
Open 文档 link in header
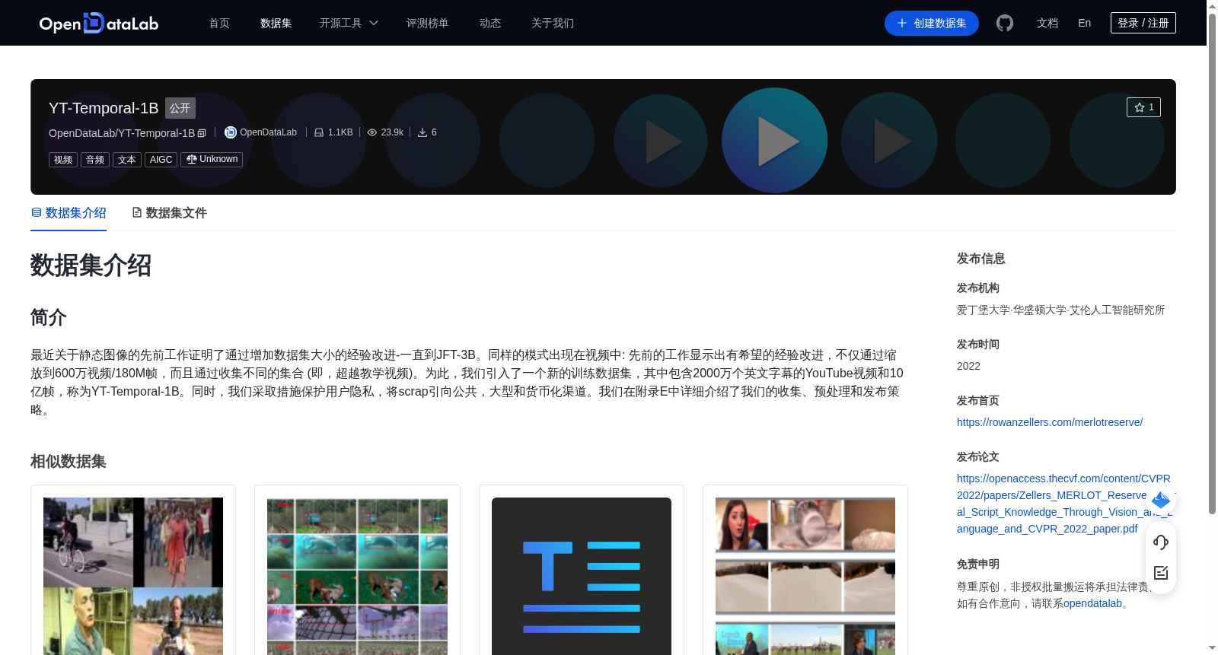click(x=1047, y=23)
